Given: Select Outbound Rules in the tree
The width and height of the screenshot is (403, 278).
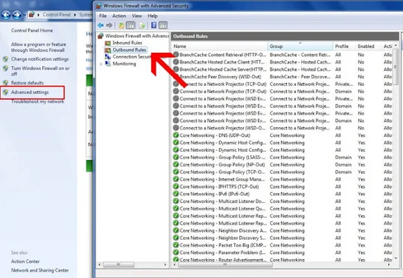Looking at the screenshot, I should 129,50.
